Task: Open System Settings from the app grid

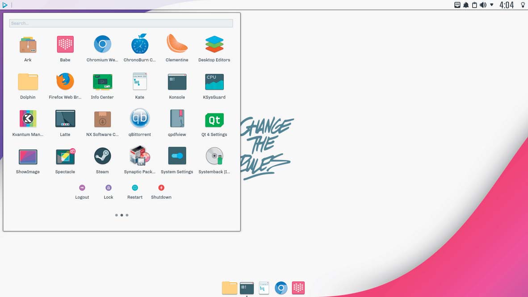Action: click(177, 156)
